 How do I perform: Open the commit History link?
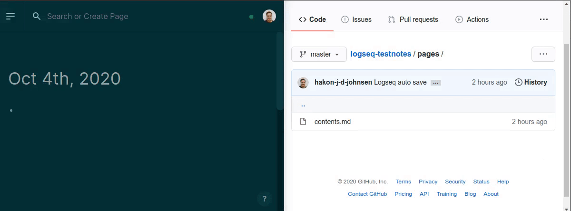(x=531, y=82)
